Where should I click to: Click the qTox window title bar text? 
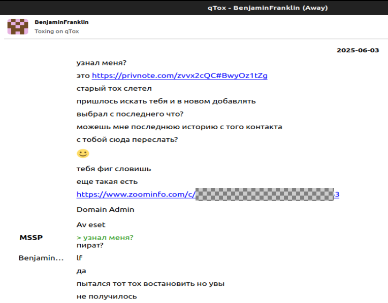(268, 8)
